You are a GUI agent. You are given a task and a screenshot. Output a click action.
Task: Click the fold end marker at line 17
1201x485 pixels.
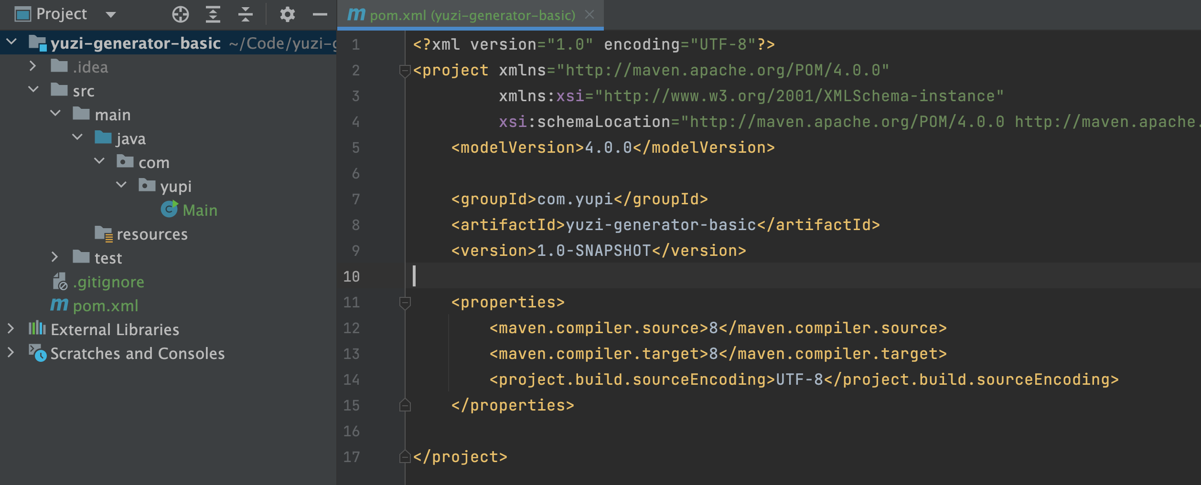pos(405,457)
